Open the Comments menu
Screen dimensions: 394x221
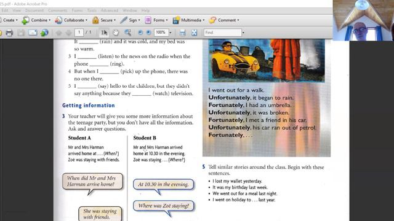[58, 10]
